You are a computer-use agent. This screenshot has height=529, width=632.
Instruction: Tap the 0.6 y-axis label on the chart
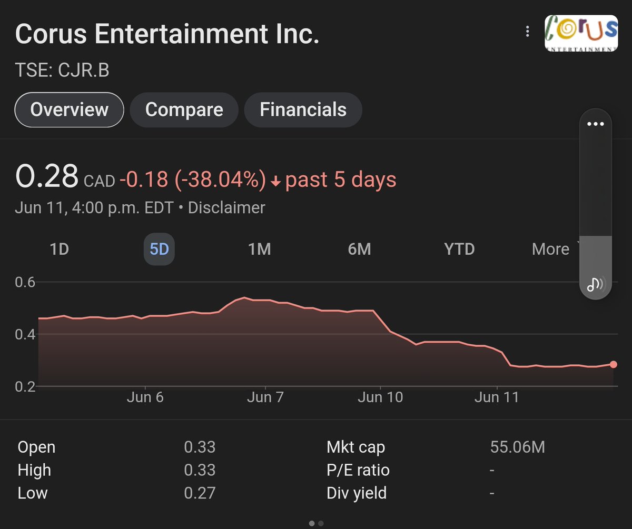pyautogui.click(x=25, y=282)
